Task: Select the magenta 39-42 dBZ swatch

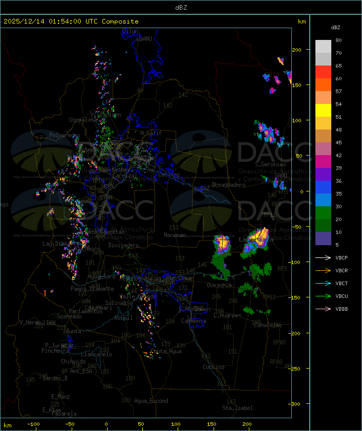Action: [x=323, y=161]
